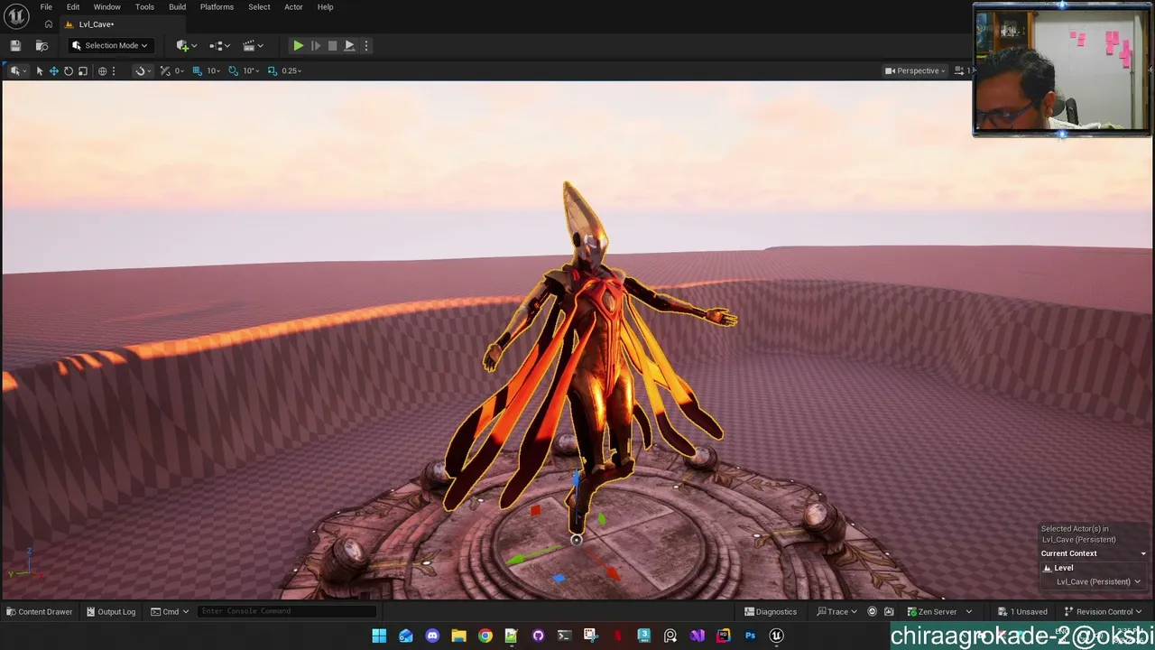The image size is (1155, 650).
Task: Expand the Current Context section
Action: pyautogui.click(x=1092, y=553)
